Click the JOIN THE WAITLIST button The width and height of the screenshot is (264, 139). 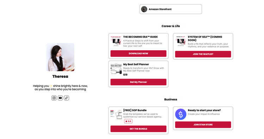[203, 54]
